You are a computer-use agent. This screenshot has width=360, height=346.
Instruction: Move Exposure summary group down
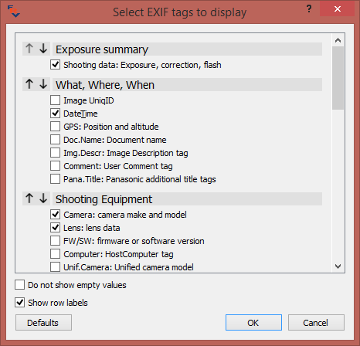(x=43, y=49)
